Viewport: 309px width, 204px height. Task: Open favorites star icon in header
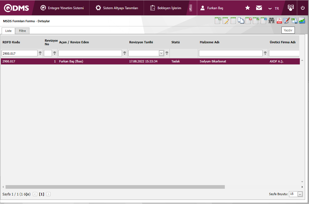pos(248,8)
